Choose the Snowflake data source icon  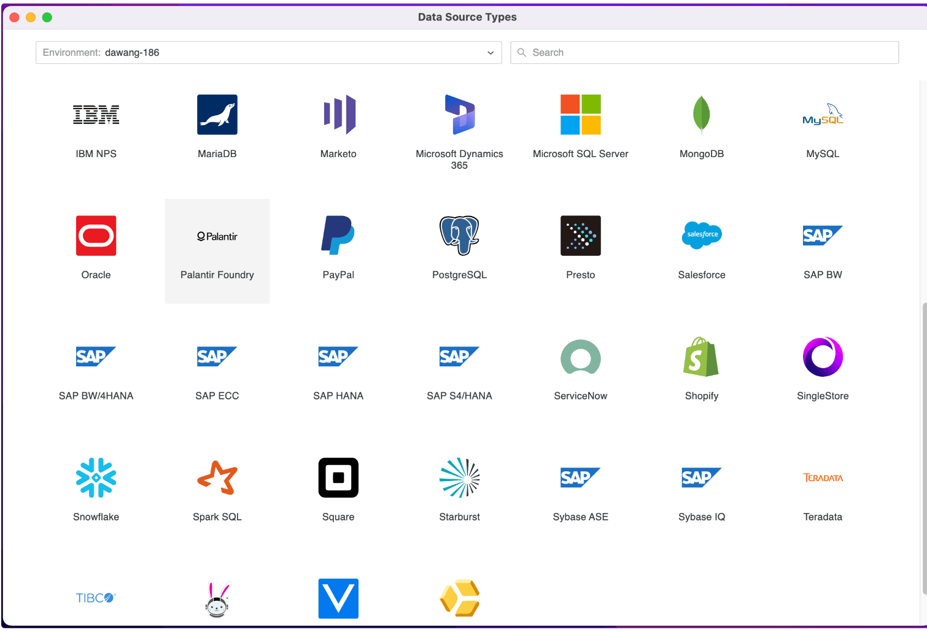(96, 477)
